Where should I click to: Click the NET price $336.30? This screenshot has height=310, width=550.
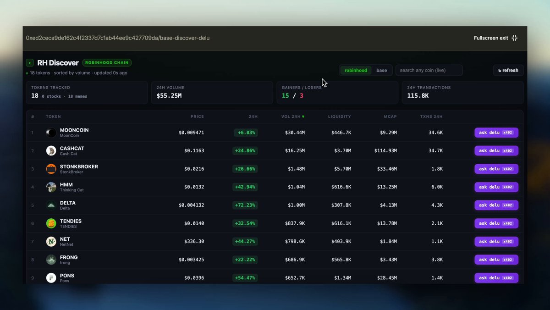pyautogui.click(x=194, y=242)
